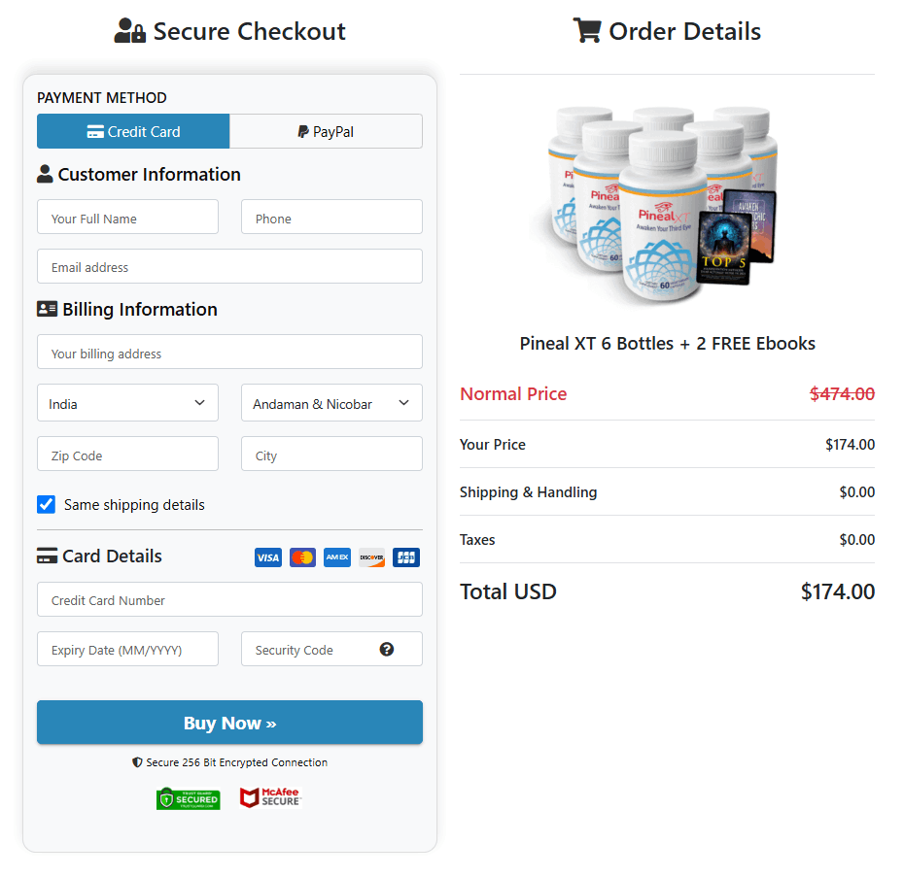Click the shield icon near encrypted connection text
The image size is (904, 877).
[137, 763]
